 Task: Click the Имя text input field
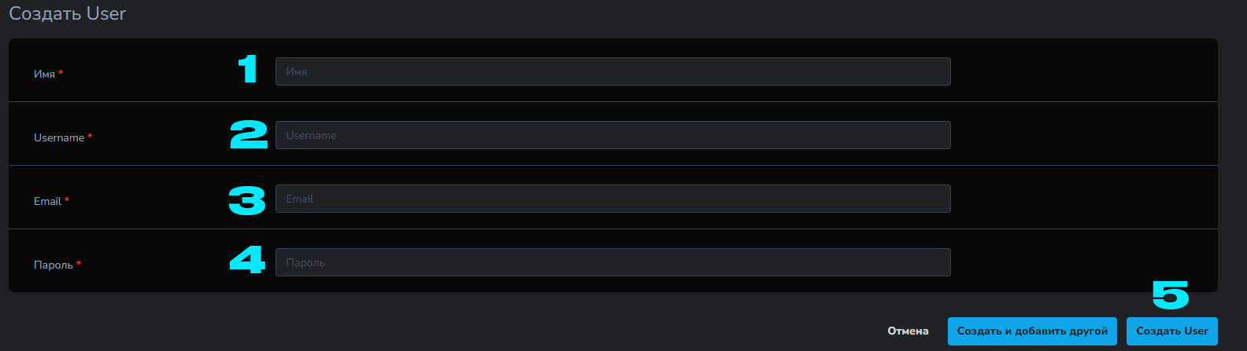click(x=612, y=71)
